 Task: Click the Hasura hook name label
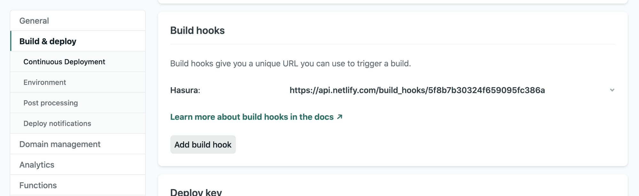[185, 90]
